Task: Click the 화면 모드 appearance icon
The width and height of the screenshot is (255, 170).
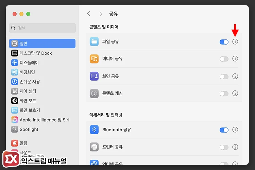Action: 15,101
